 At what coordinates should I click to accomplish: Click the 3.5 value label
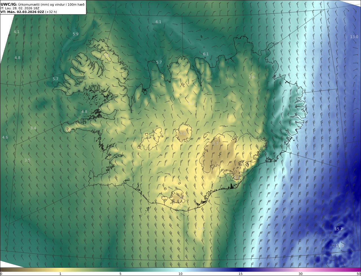click(27, 160)
